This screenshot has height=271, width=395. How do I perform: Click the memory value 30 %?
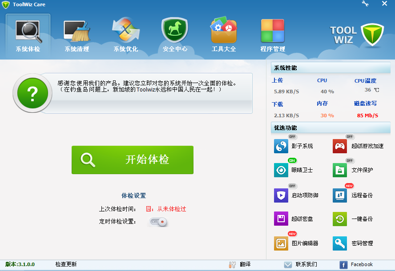click(x=327, y=116)
